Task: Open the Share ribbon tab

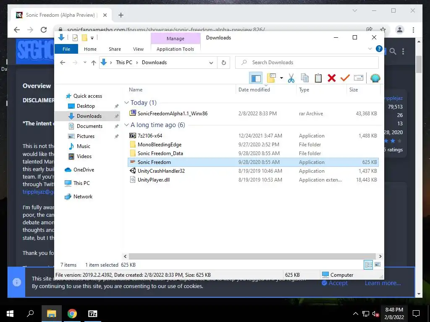Action: coord(115,49)
